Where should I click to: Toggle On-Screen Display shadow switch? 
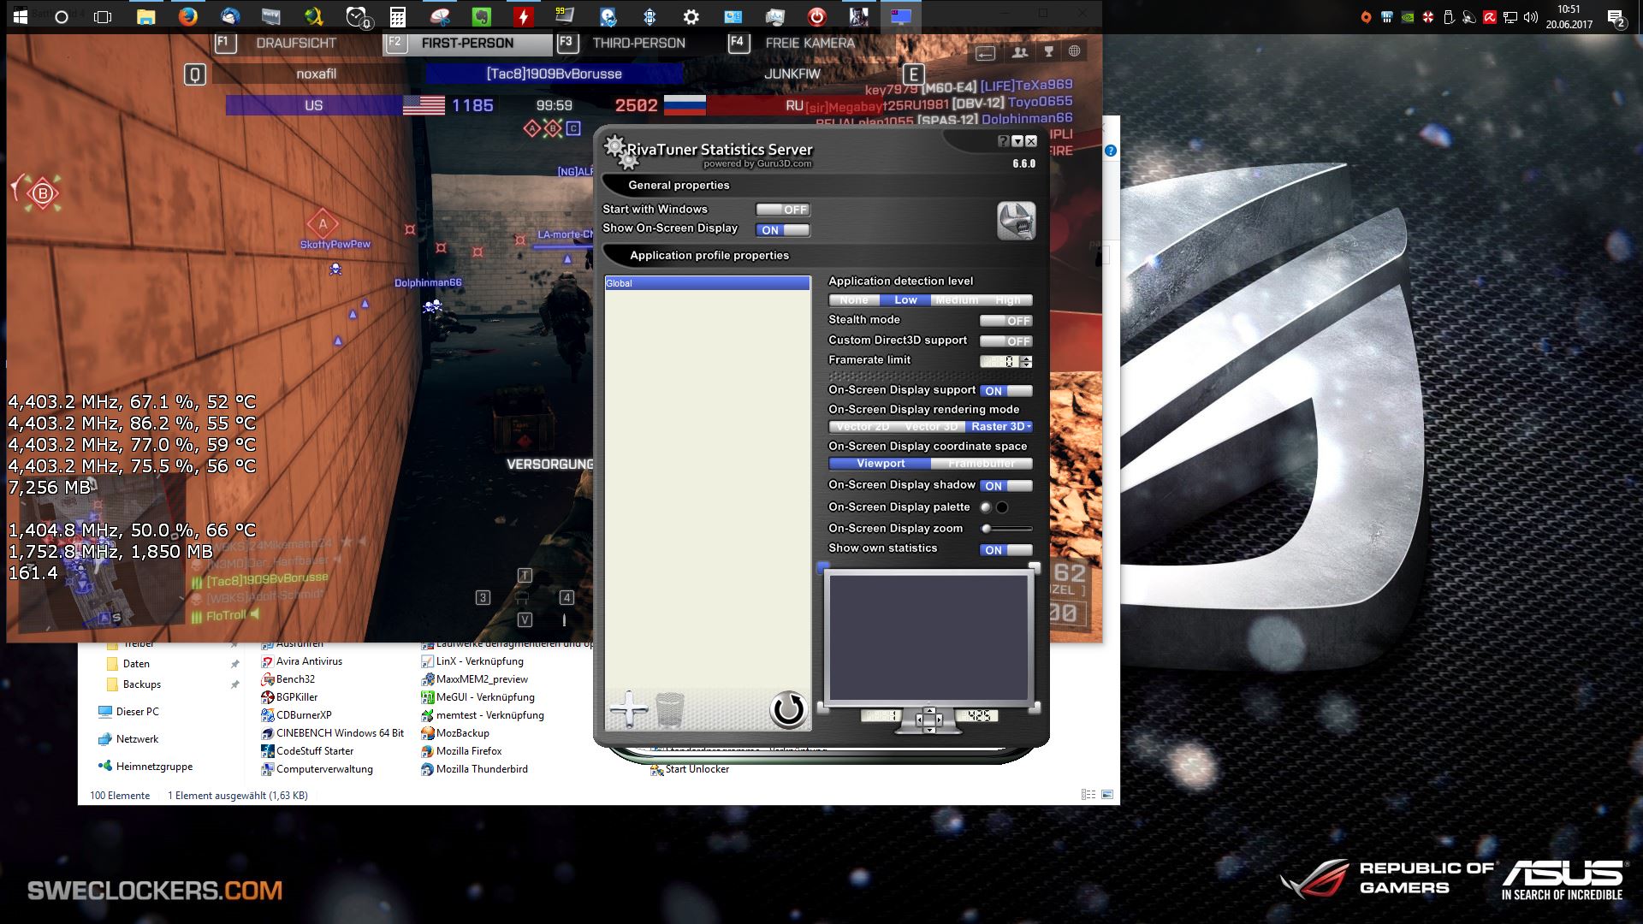pos(1005,486)
